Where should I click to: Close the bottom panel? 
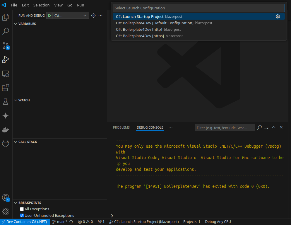coord(281,127)
